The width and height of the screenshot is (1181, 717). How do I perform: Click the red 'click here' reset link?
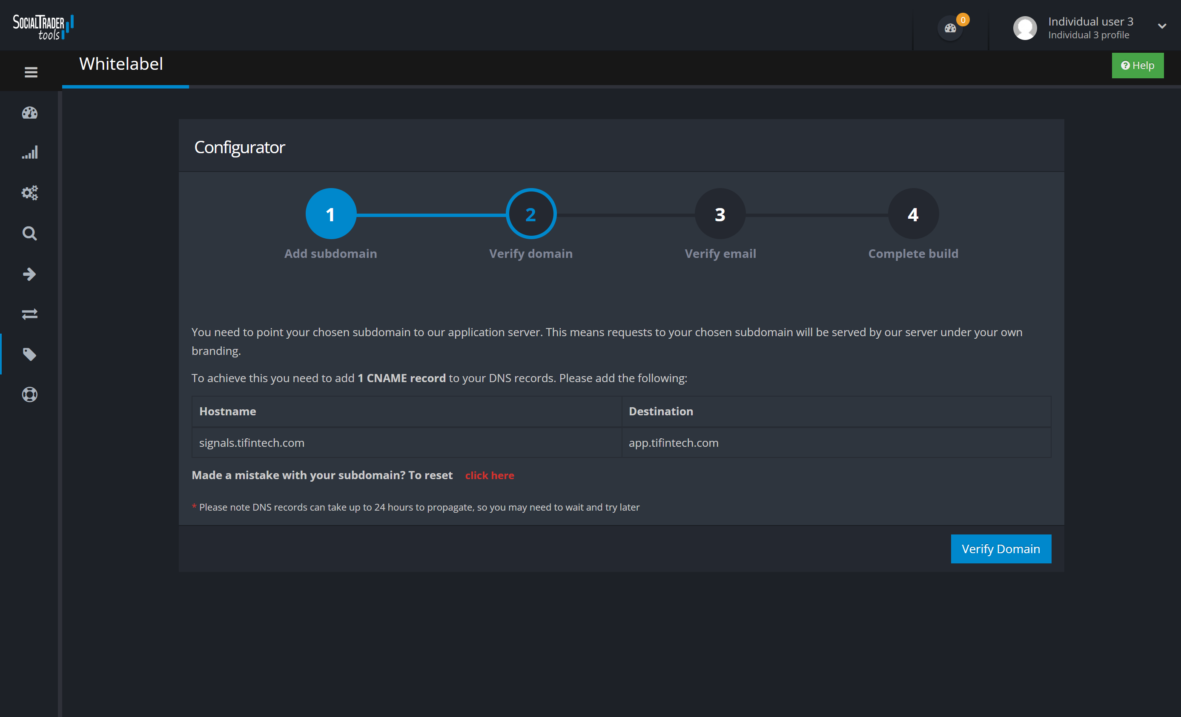click(489, 475)
